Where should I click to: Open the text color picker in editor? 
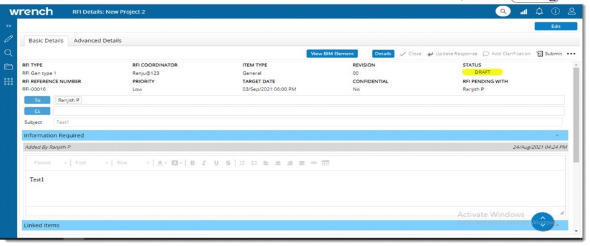162,162
